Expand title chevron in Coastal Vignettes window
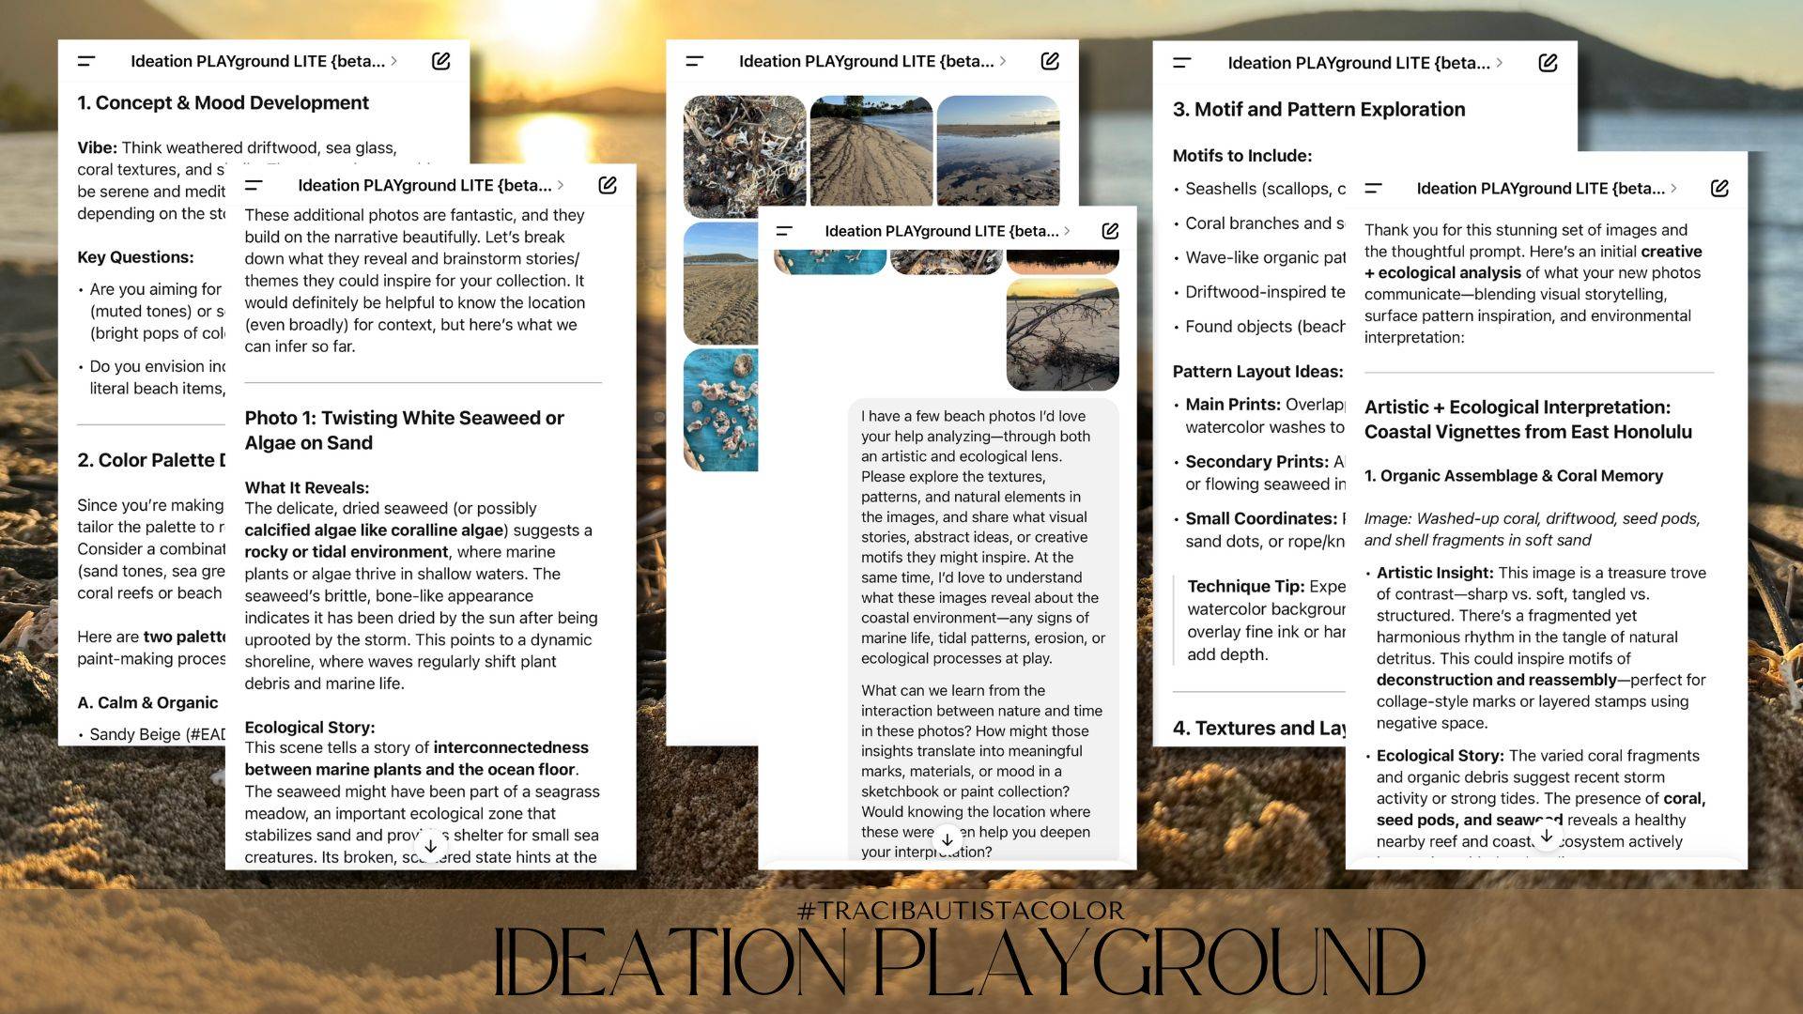The image size is (1803, 1014). tap(1673, 188)
